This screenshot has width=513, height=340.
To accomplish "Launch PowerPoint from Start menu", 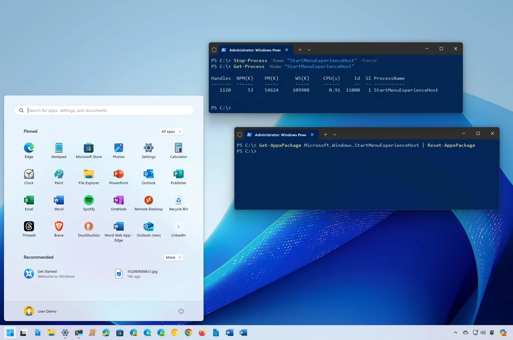I will 119,177.
